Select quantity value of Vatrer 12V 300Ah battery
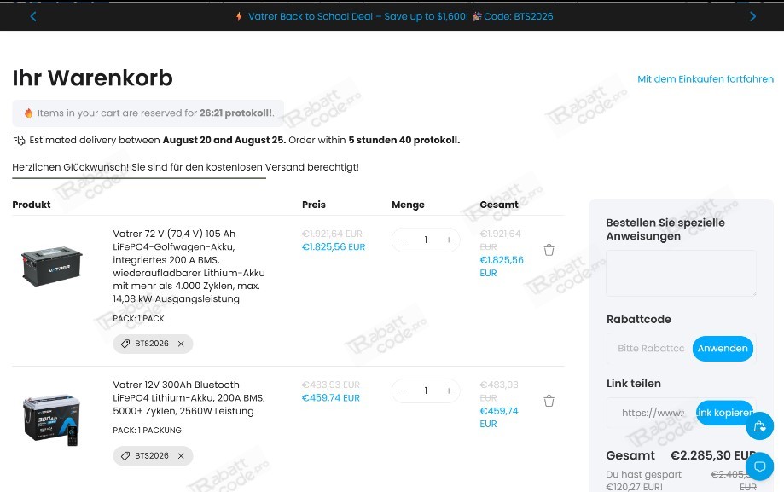 pos(426,391)
